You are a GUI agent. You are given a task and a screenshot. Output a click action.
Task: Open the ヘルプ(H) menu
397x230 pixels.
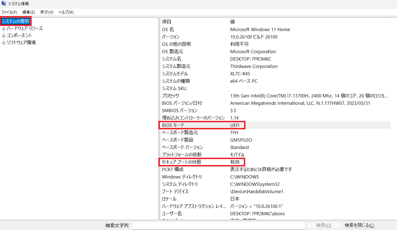pyautogui.click(x=66, y=12)
